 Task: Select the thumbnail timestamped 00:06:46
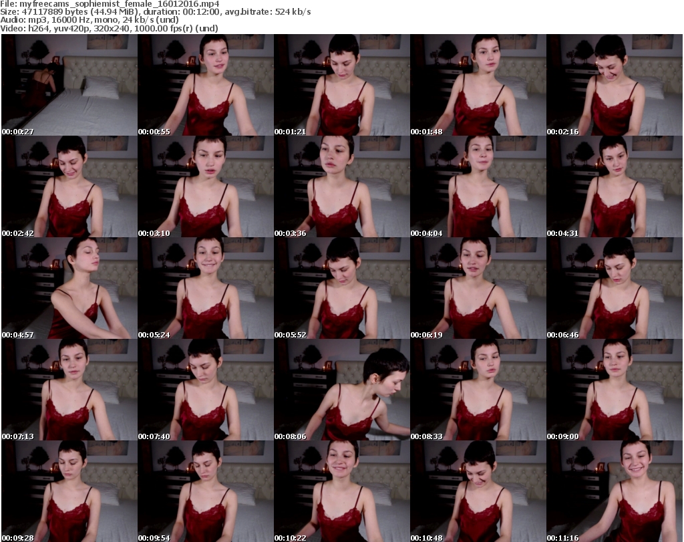(615, 289)
